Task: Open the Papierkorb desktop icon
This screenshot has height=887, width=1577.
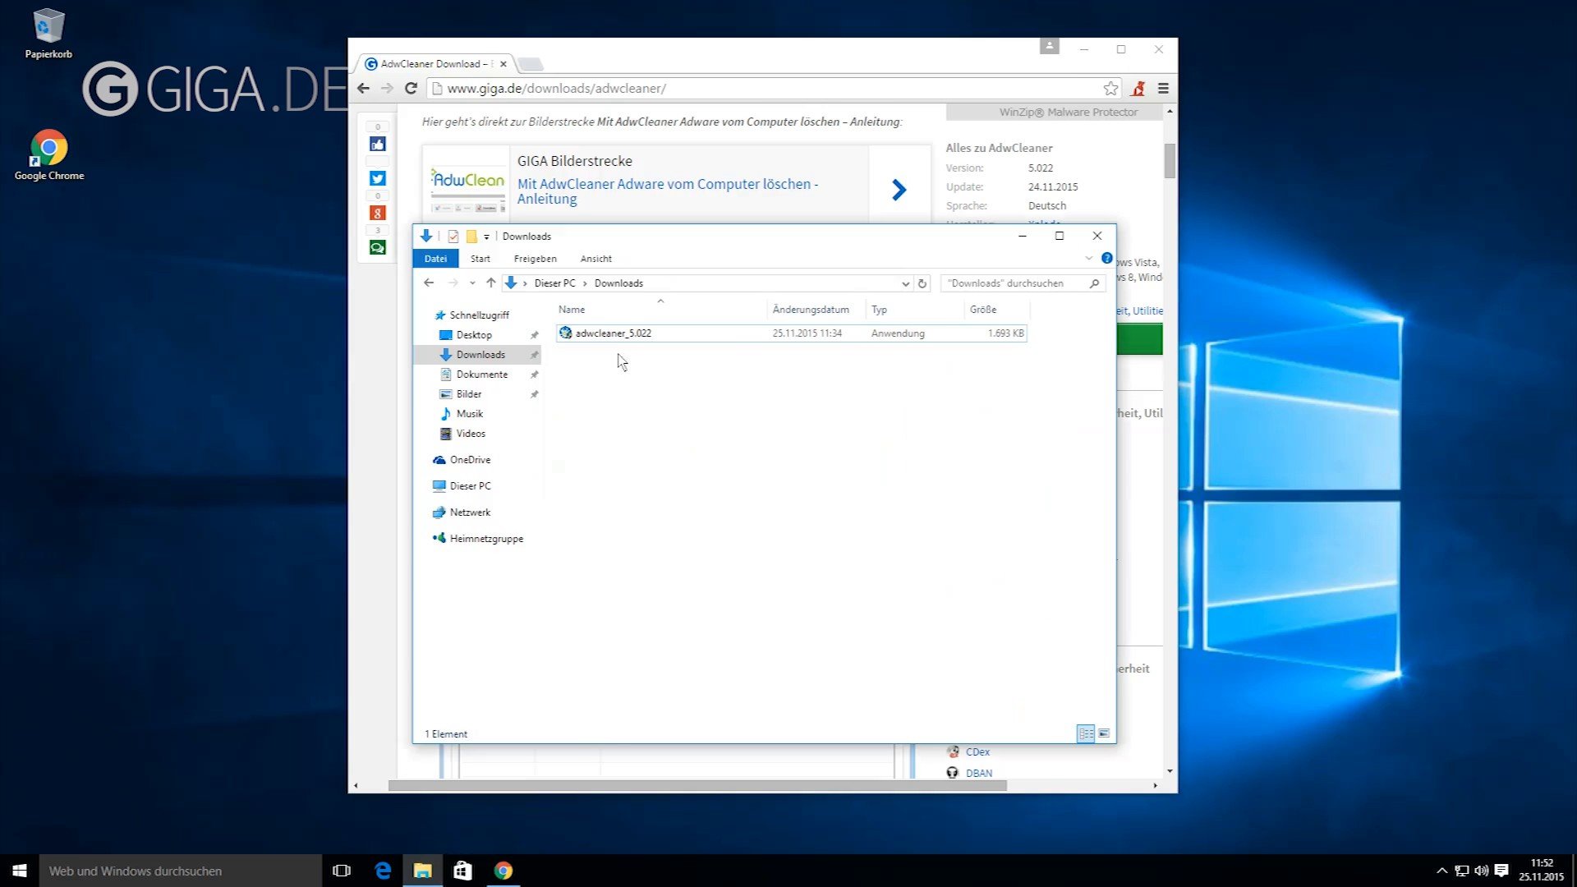Action: 48,33
